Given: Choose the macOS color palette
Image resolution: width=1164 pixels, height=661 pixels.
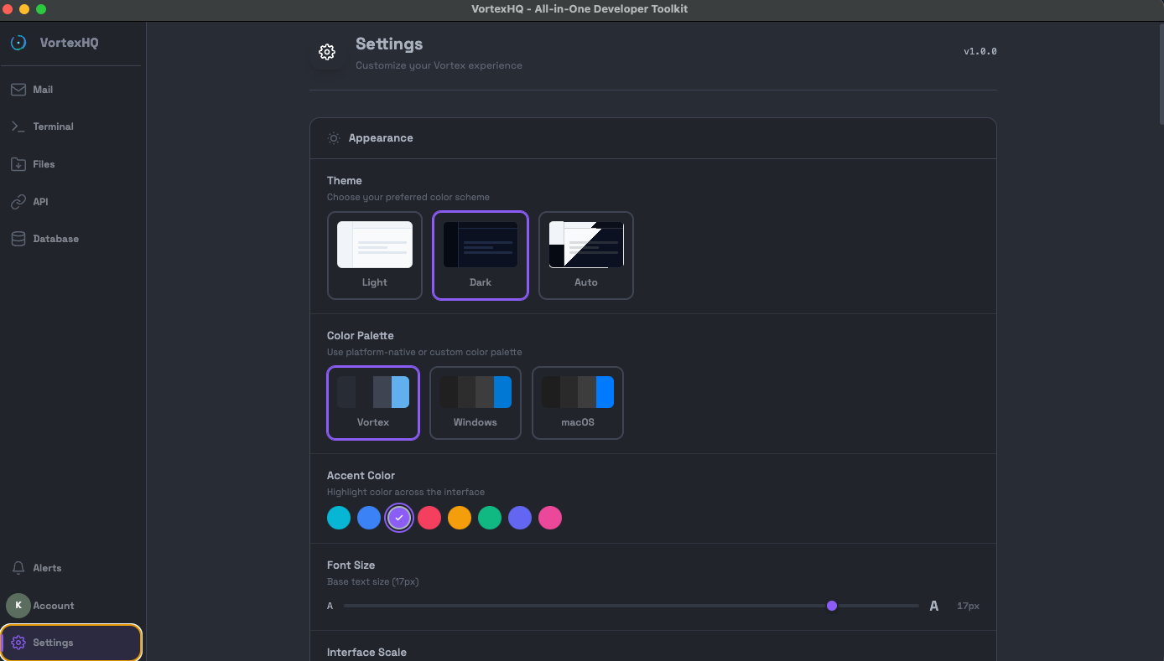Looking at the screenshot, I should coord(577,403).
